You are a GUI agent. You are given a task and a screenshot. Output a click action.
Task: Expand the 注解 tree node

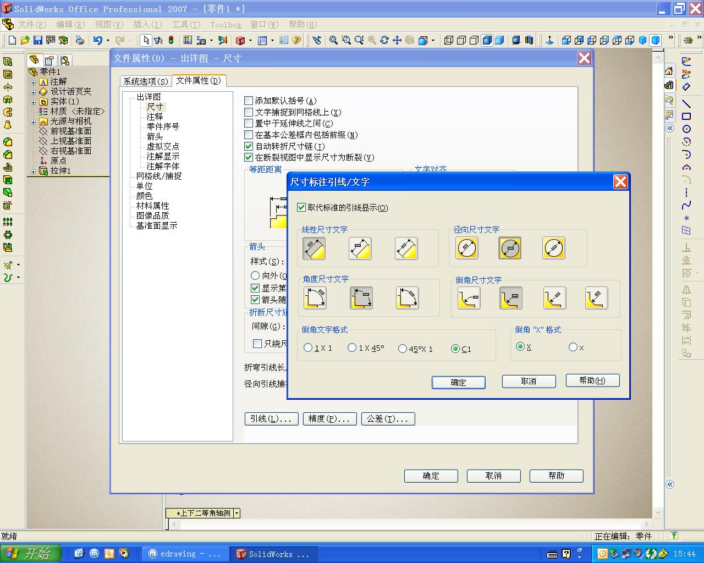(x=34, y=82)
